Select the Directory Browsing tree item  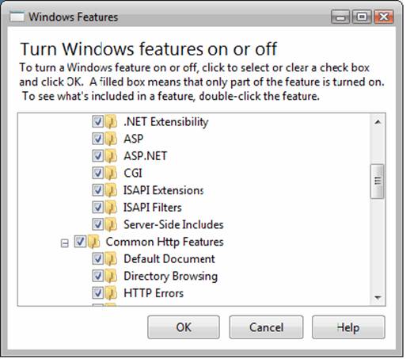[170, 277]
